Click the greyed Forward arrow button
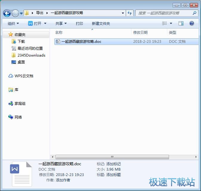This screenshot has height=191, width=201. coord(15,13)
